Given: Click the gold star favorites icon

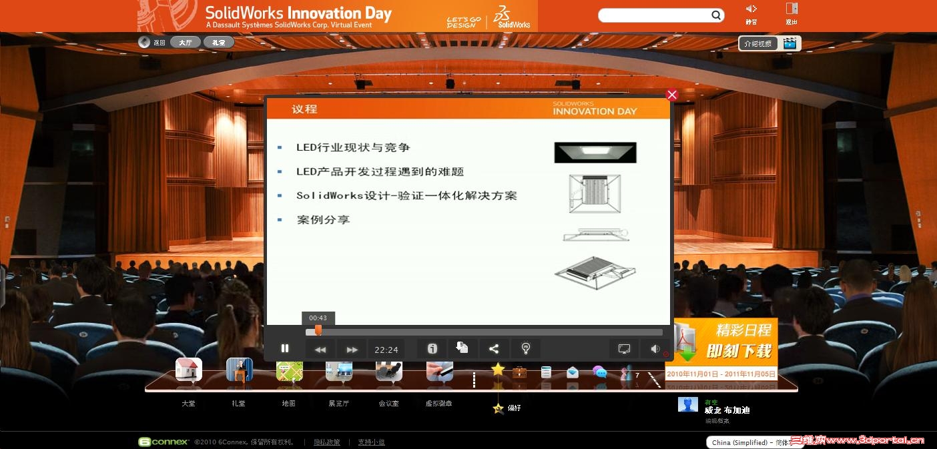Looking at the screenshot, I should (x=498, y=369).
